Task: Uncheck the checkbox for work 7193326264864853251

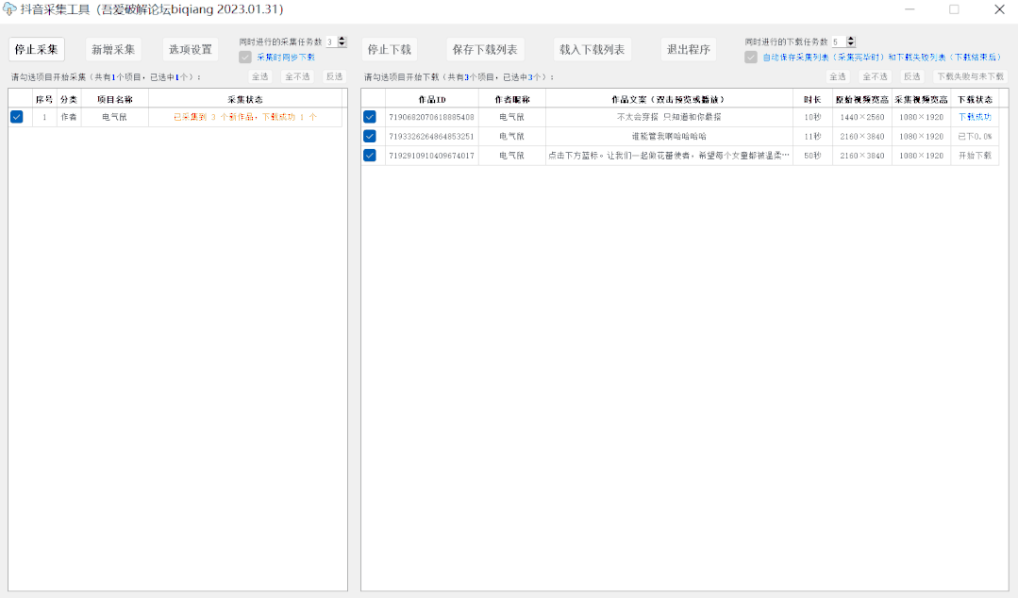Action: [370, 137]
